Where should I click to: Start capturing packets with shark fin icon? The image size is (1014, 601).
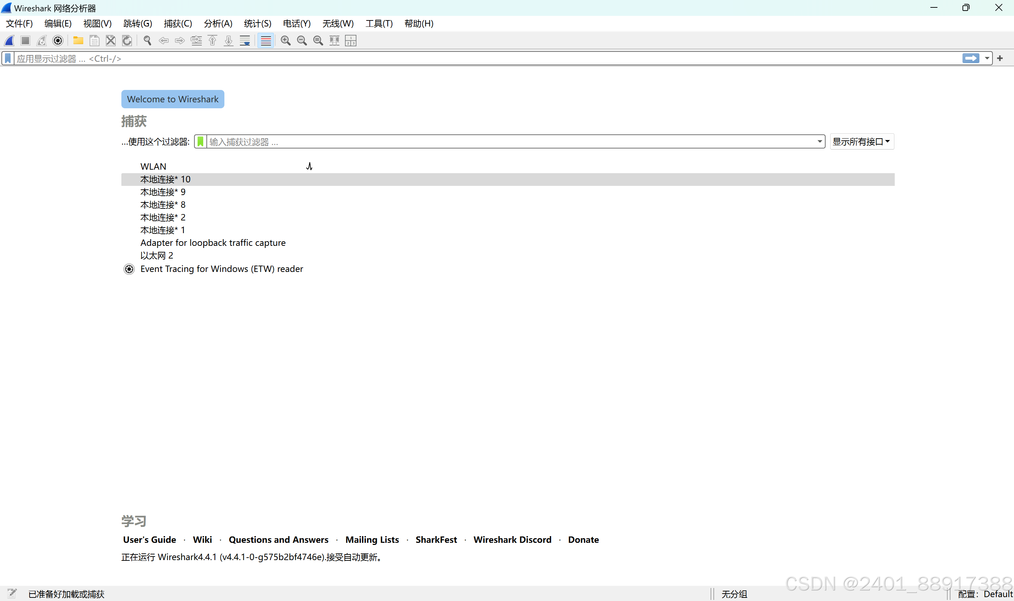pyautogui.click(x=9, y=41)
